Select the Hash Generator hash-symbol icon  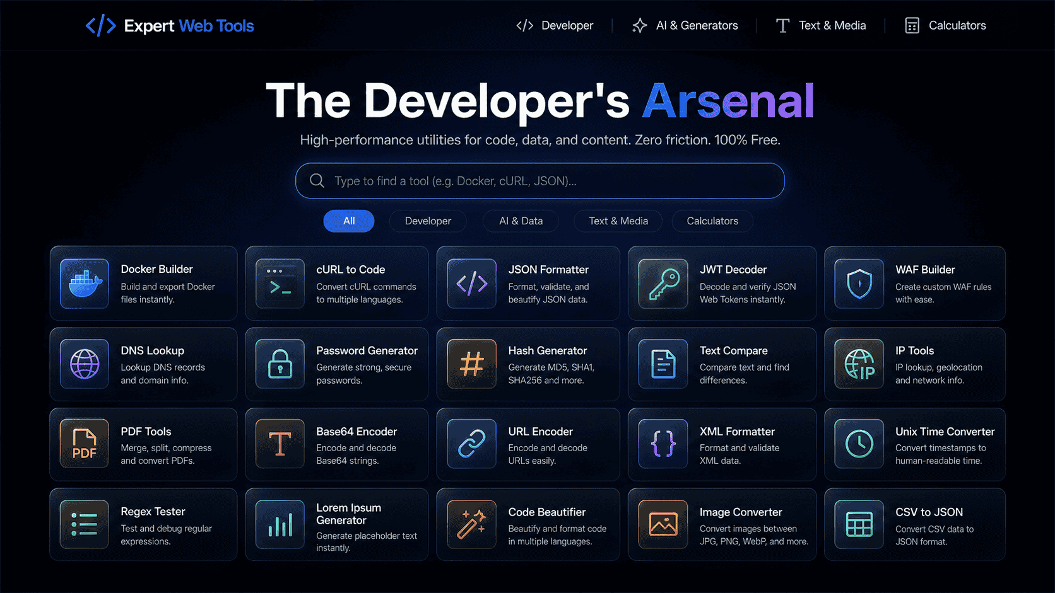472,364
